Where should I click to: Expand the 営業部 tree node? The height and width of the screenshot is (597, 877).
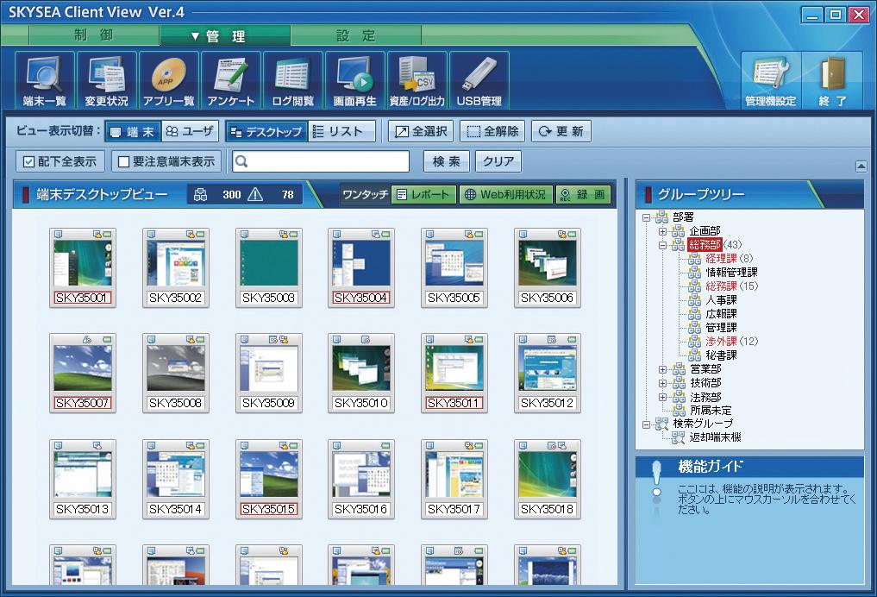(662, 369)
